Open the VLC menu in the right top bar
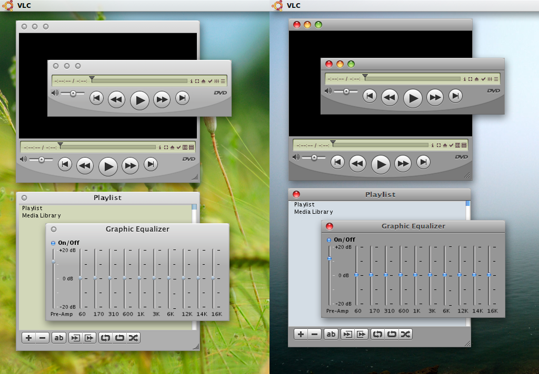539x374 pixels. [294, 5]
